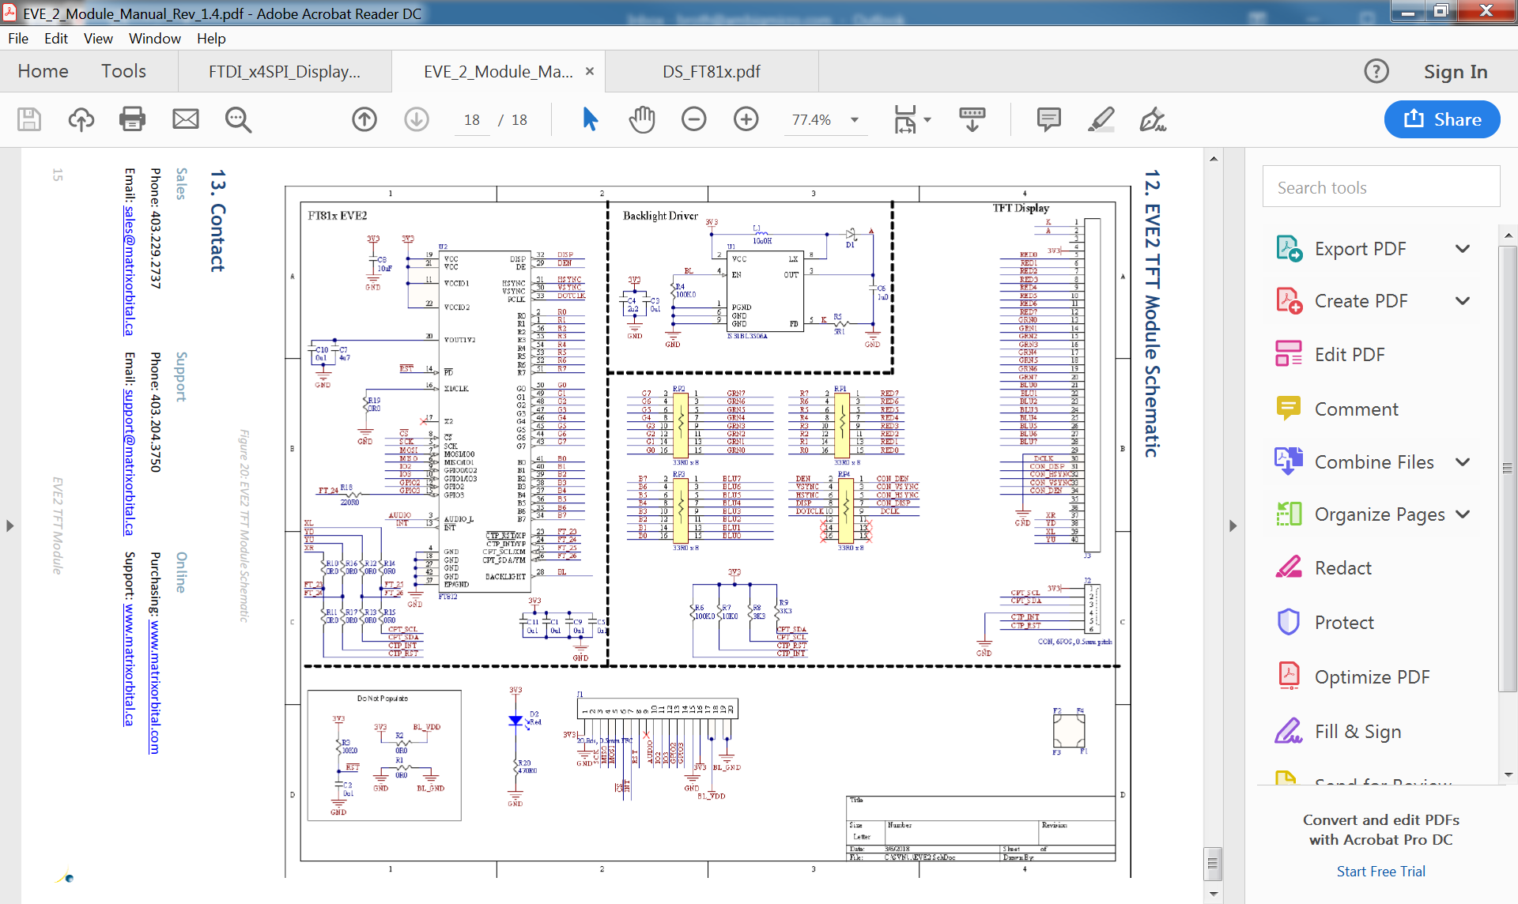Click tools pane scroll down arrow
This screenshot has width=1518, height=904.
point(1508,775)
